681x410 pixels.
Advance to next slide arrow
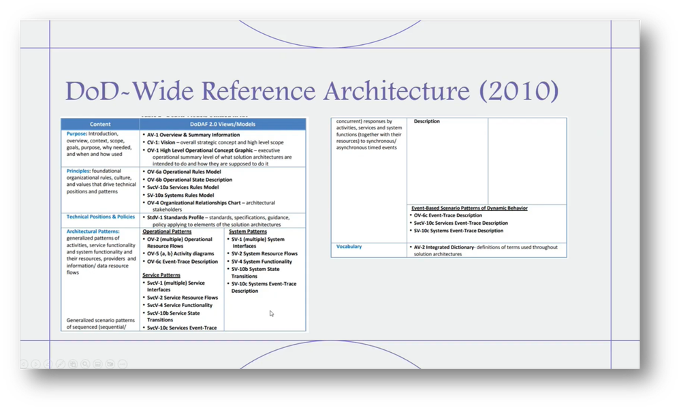point(36,364)
